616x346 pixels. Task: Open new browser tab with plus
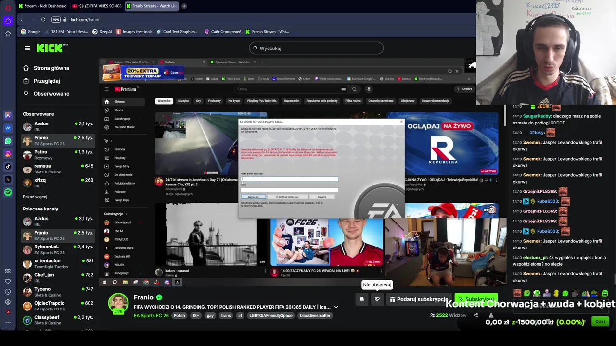184,6
